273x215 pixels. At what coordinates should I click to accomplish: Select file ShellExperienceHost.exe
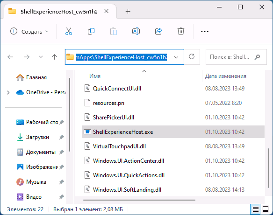coord(173,132)
